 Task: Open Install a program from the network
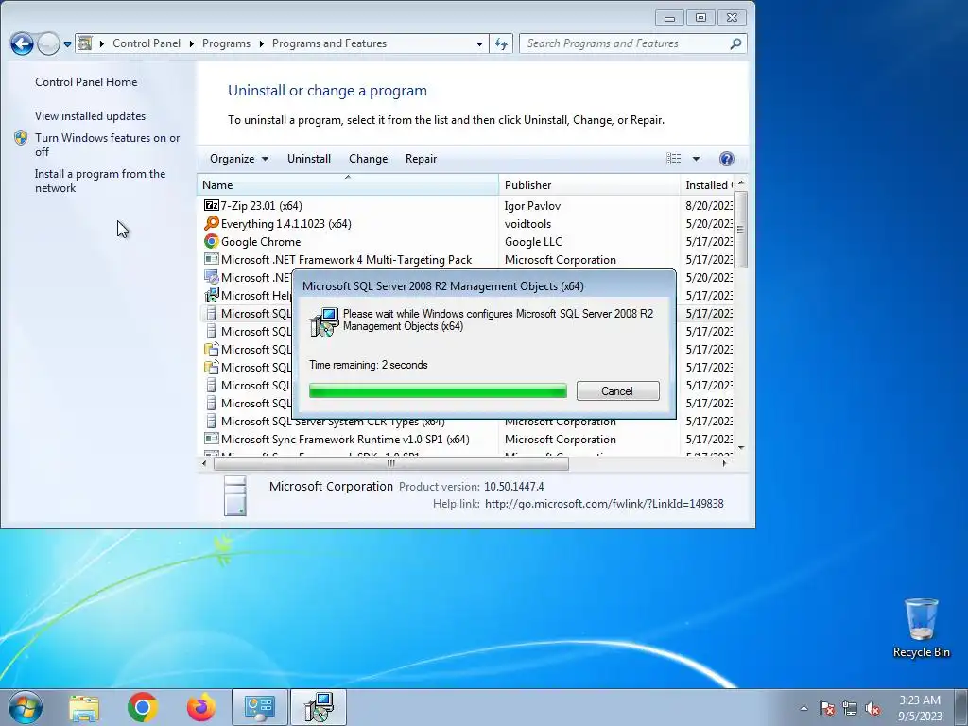pyautogui.click(x=100, y=181)
